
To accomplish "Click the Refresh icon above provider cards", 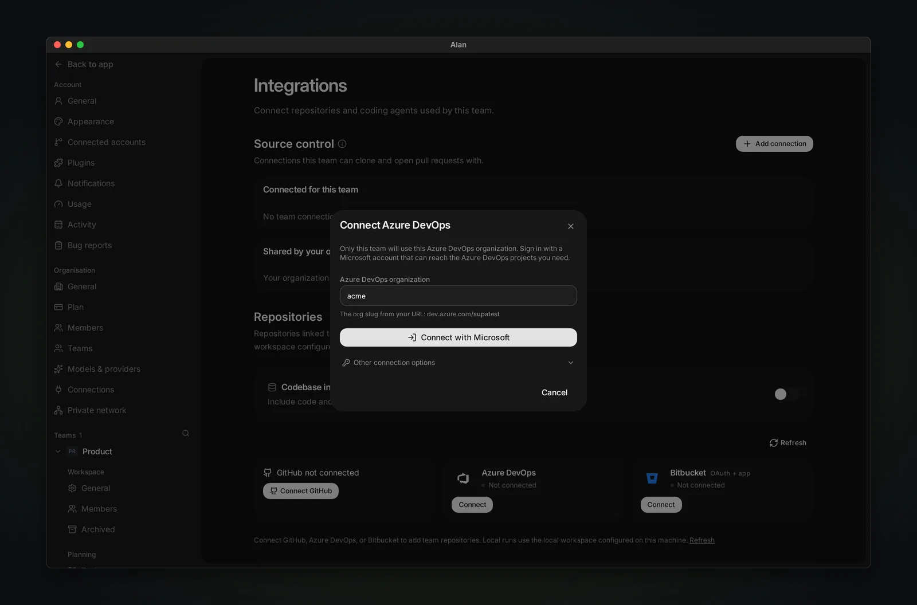I will (x=774, y=443).
